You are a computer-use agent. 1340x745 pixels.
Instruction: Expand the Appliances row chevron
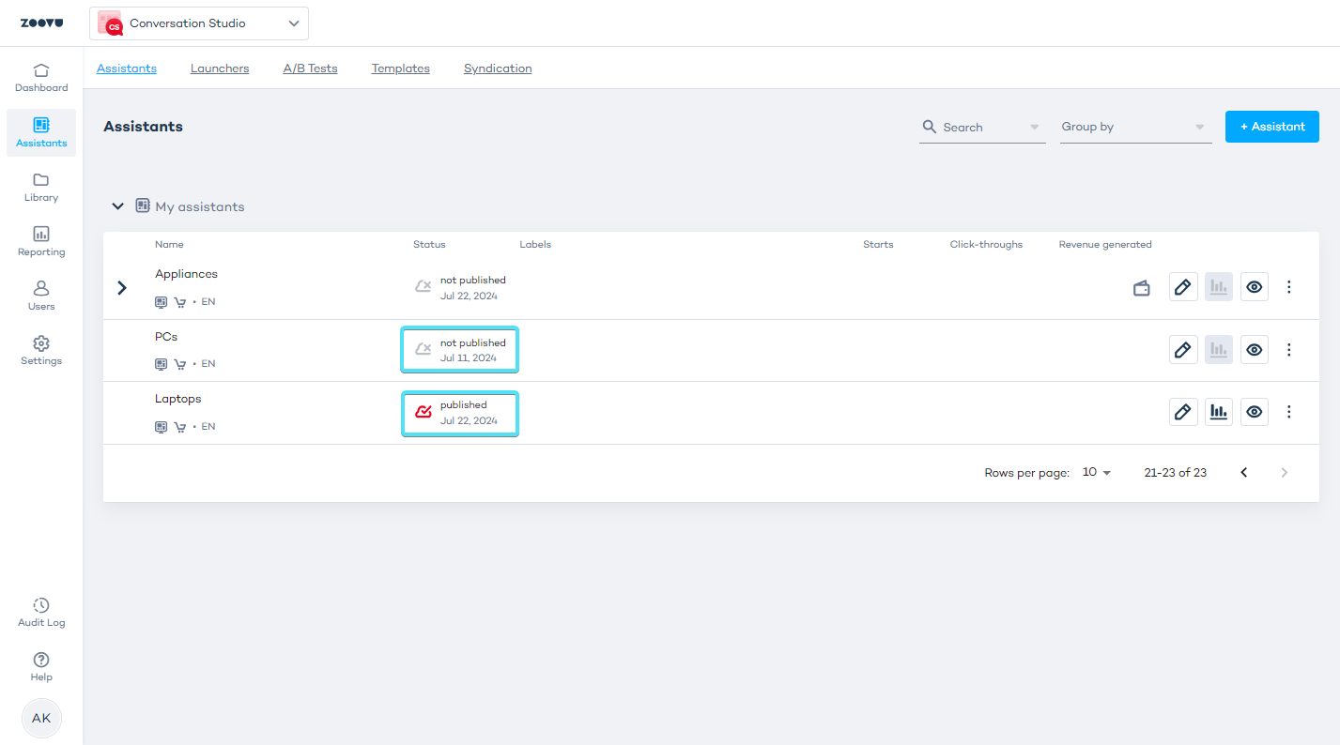click(122, 288)
